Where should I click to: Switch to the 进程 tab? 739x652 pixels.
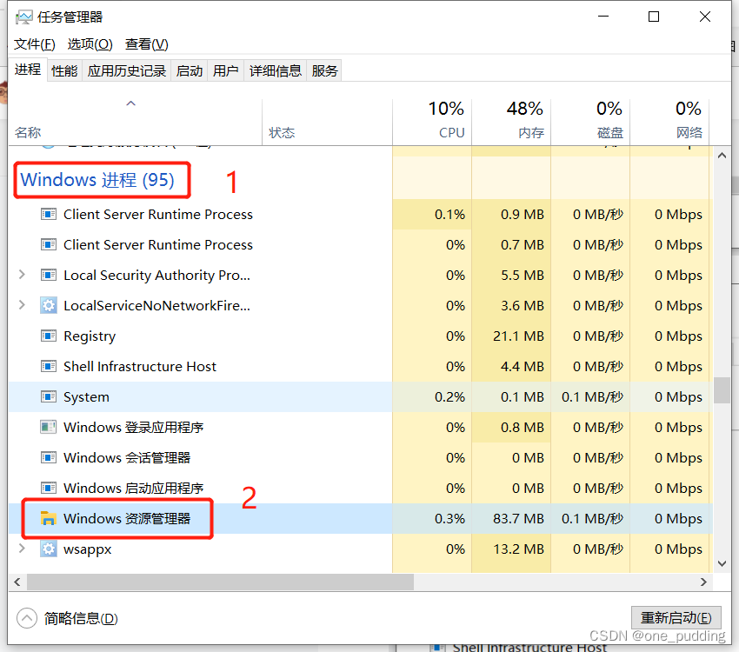pyautogui.click(x=28, y=70)
